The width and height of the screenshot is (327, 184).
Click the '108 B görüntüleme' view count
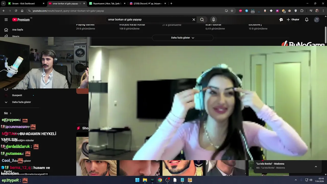point(129,29)
